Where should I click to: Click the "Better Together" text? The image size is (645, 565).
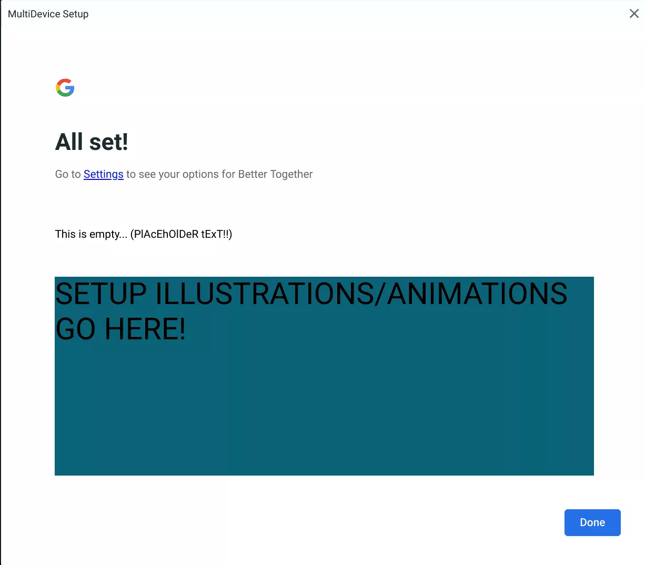coord(275,174)
